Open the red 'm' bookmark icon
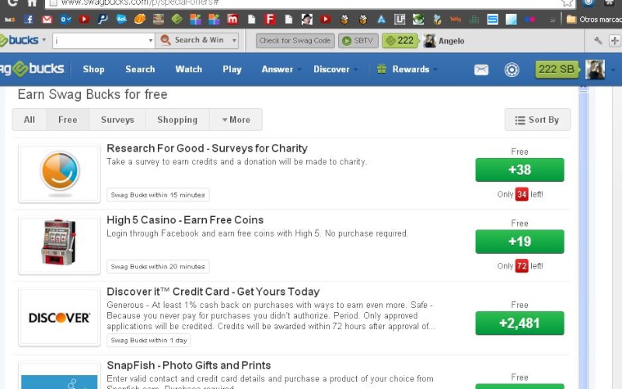622x389 pixels. point(232,19)
